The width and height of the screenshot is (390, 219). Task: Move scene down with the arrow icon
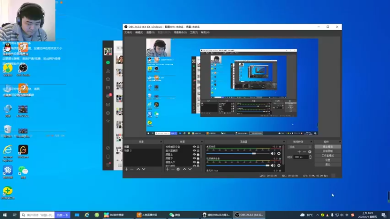coord(143,169)
